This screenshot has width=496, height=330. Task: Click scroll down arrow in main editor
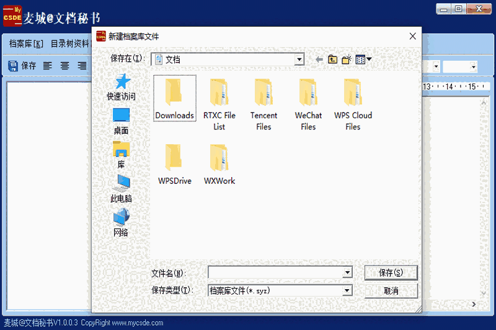(484, 293)
